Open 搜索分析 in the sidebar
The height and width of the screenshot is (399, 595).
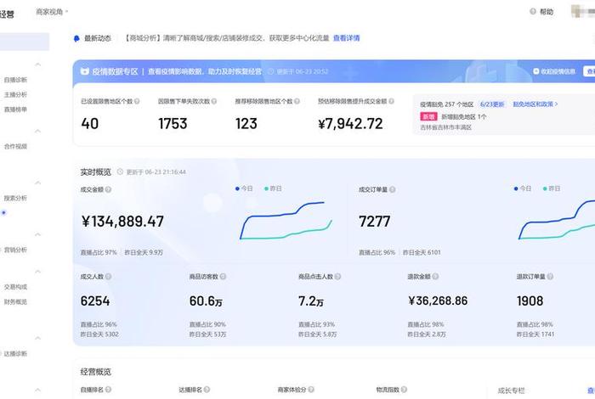[x=15, y=198]
